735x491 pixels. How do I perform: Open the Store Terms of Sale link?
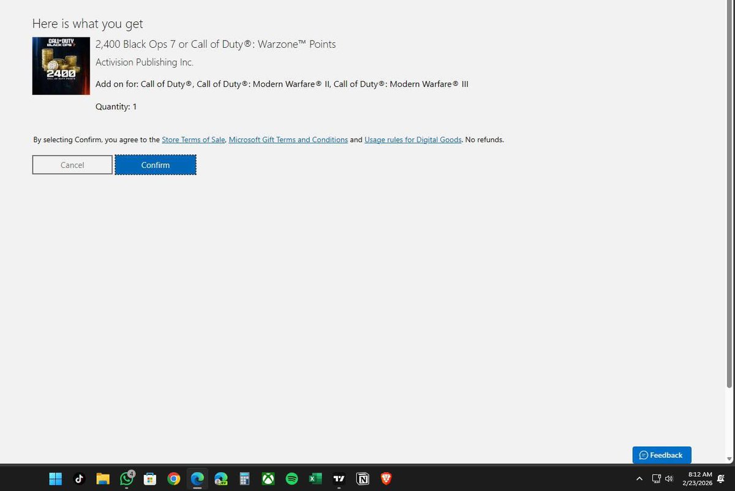click(194, 140)
